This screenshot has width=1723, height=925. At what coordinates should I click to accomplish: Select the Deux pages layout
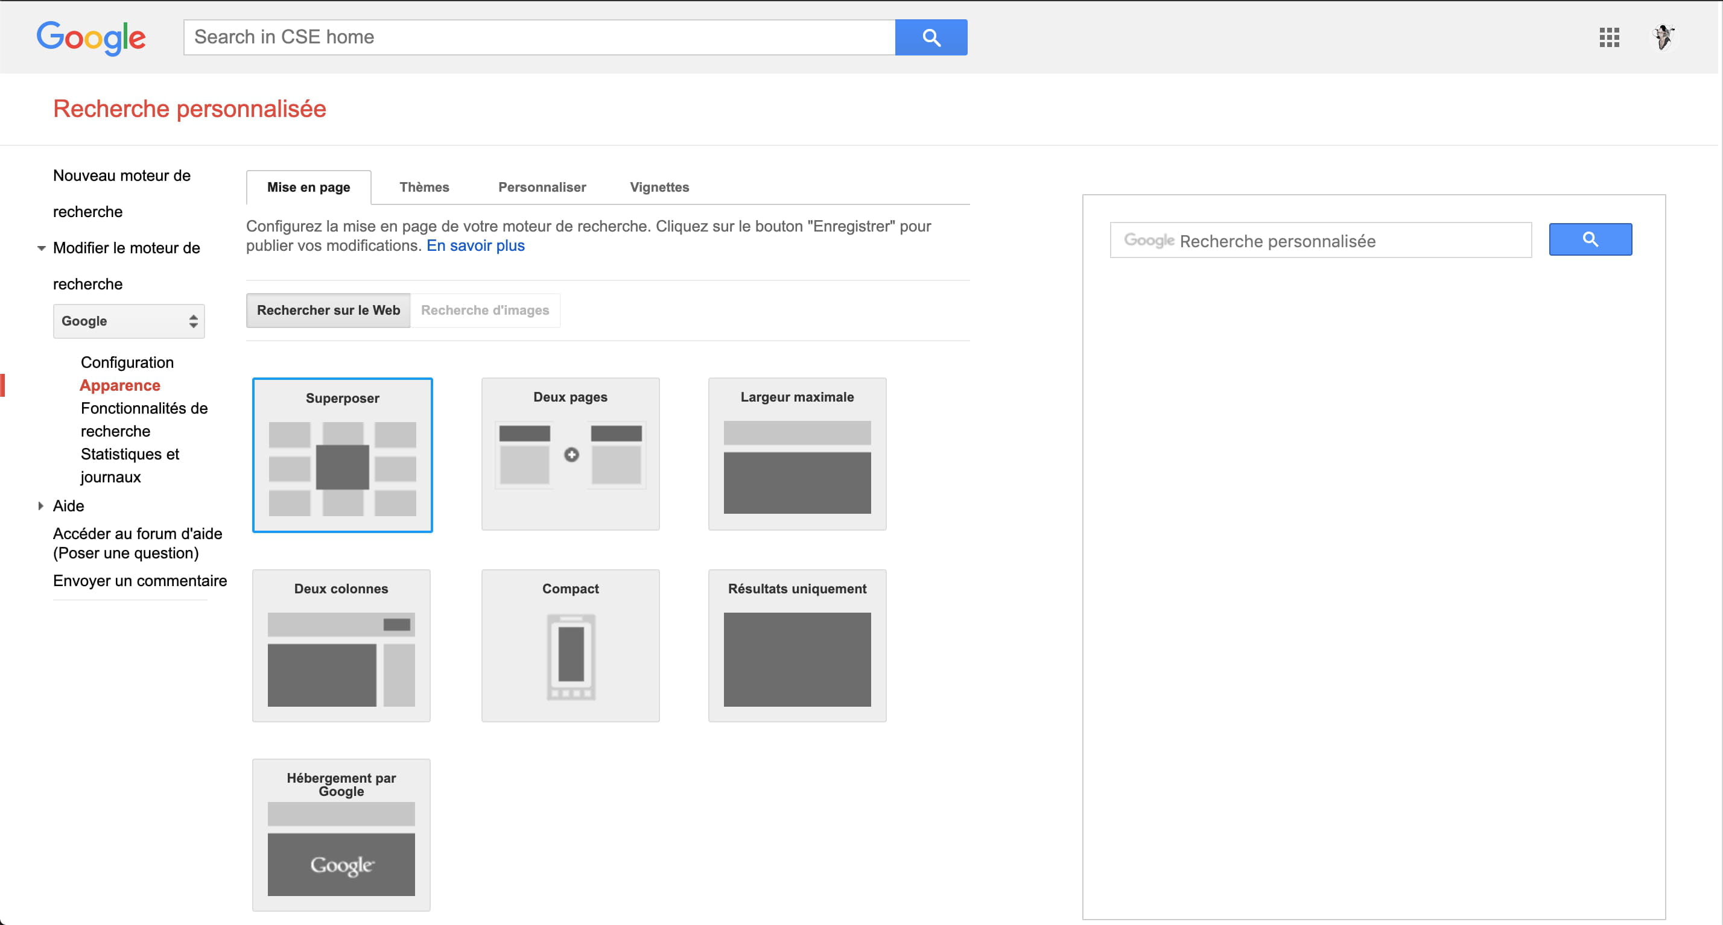pos(571,454)
